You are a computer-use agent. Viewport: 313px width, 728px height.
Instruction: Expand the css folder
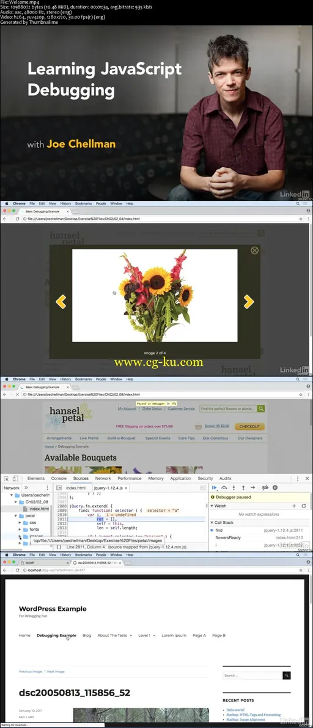point(20,522)
